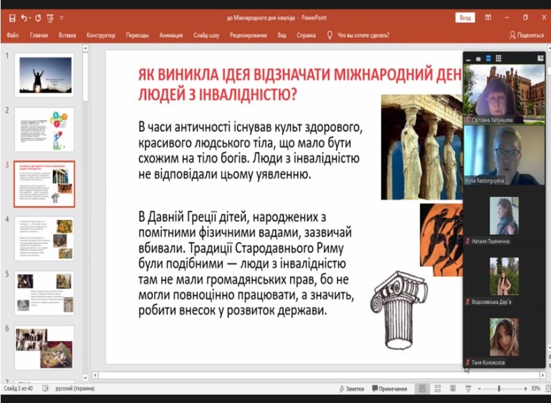Switch to Normal view icon
Screen dimensions: 551x403
(422, 389)
